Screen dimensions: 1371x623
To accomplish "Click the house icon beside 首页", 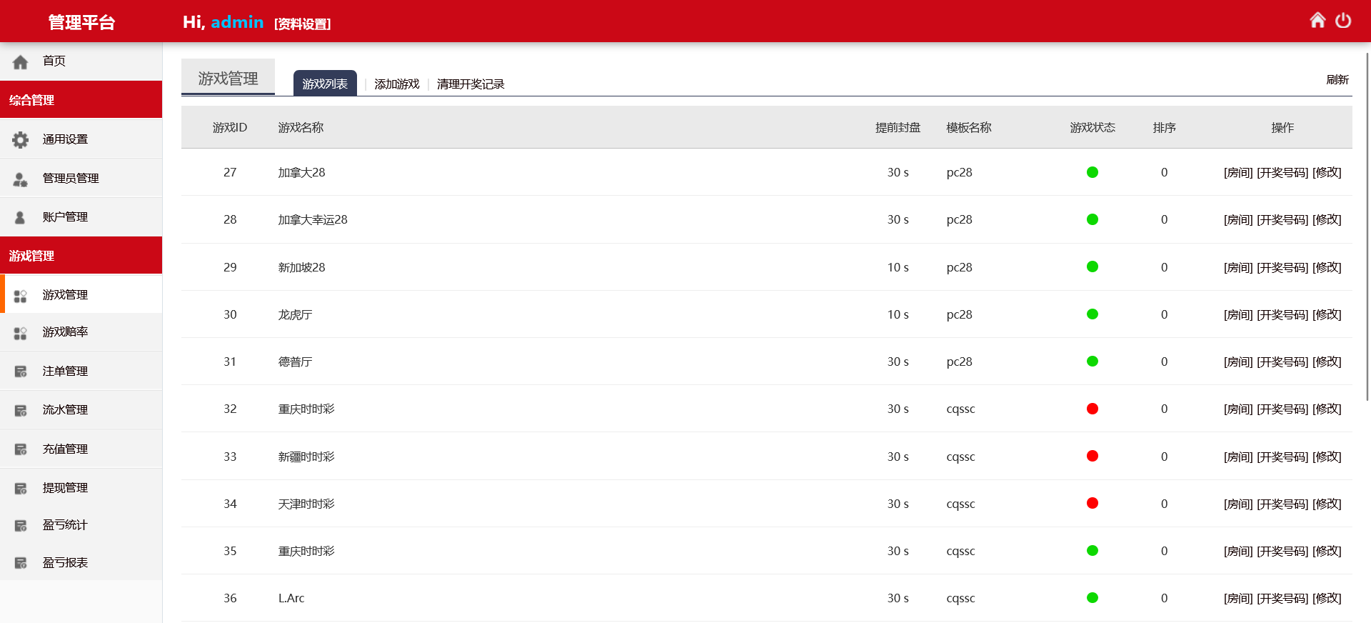I will coord(21,62).
